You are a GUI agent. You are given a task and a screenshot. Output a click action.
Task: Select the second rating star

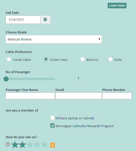22,145
